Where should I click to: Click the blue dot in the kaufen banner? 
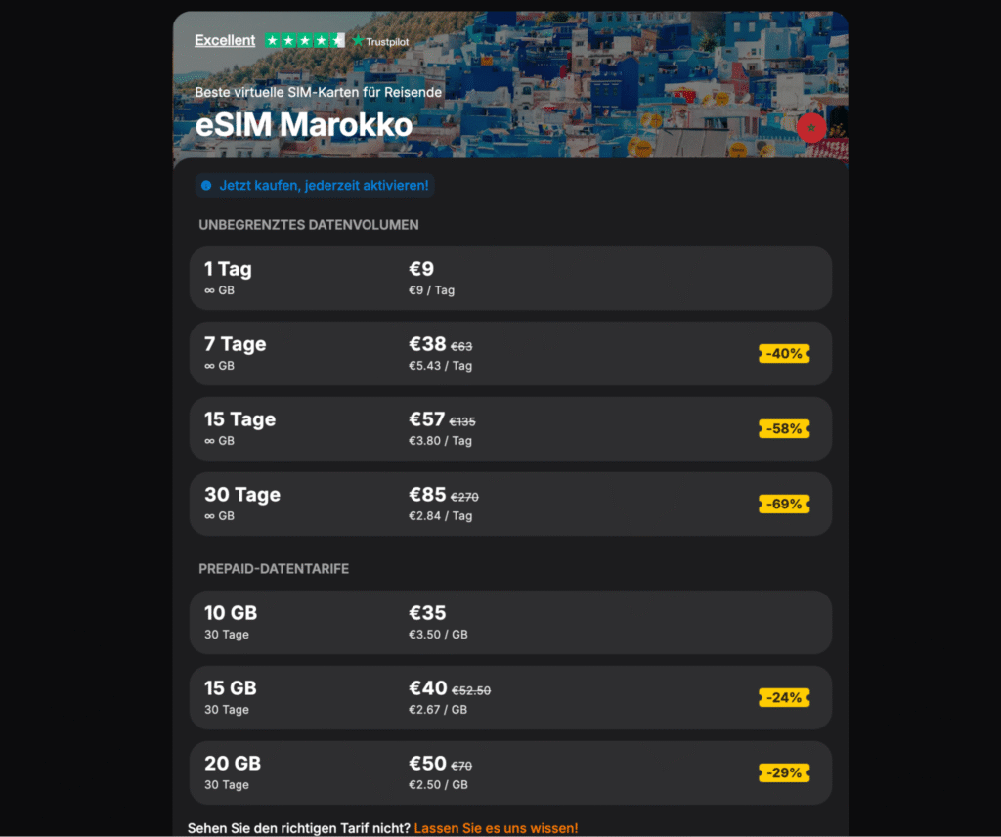tap(206, 185)
